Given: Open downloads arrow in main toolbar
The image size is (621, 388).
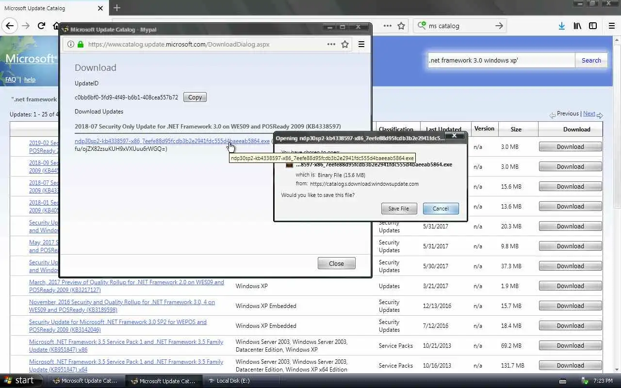Looking at the screenshot, I should (561, 26).
